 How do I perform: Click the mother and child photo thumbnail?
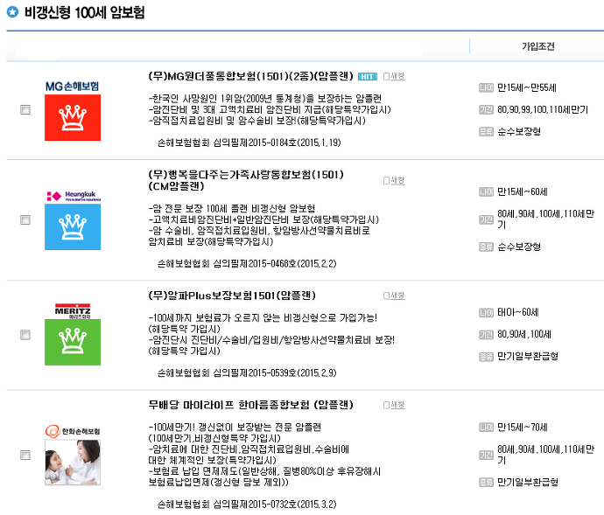point(73,463)
